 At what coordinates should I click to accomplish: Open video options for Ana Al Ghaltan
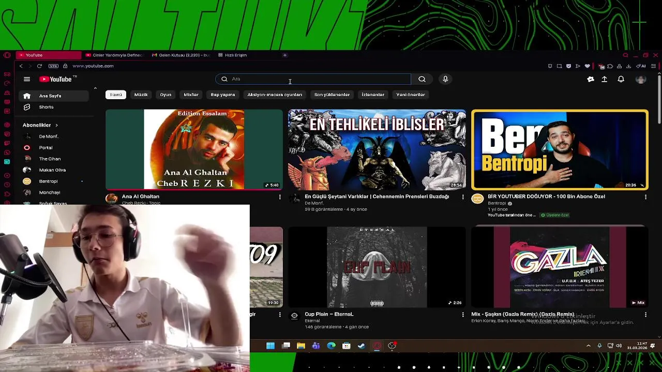coord(280,197)
